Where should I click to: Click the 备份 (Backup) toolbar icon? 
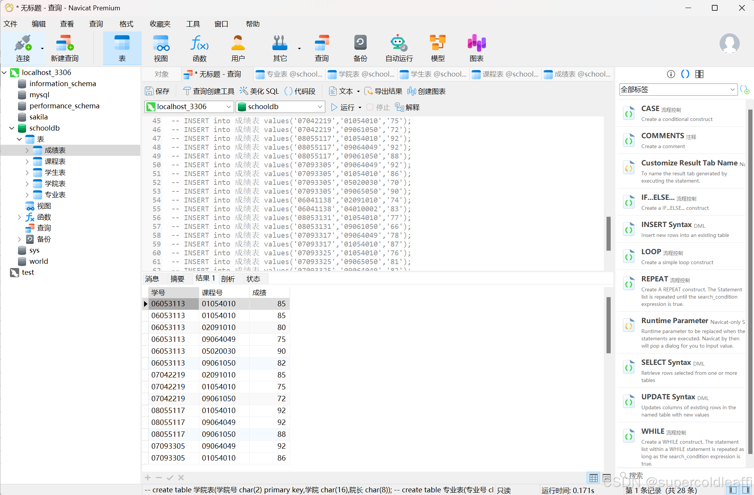(360, 48)
